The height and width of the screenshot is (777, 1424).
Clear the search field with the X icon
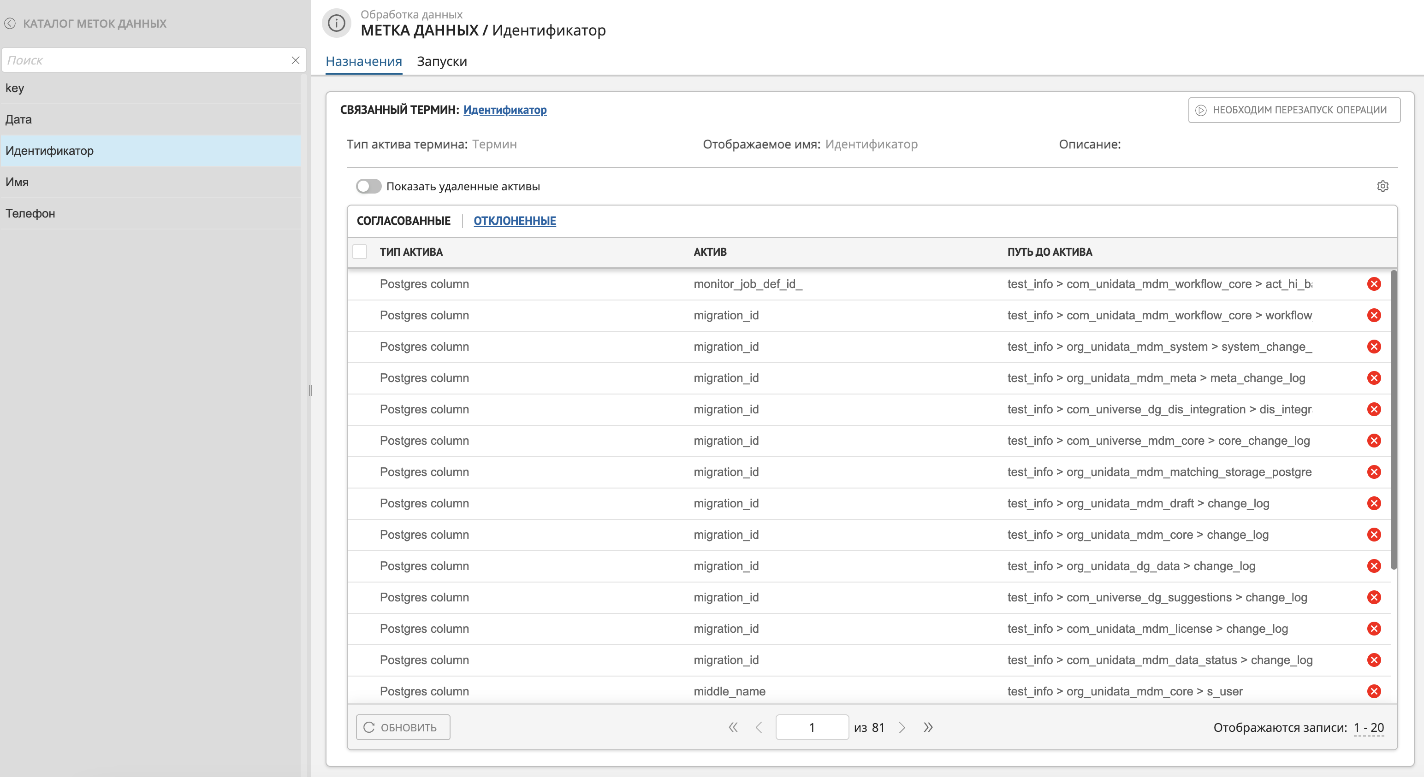[295, 60]
